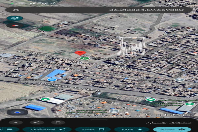This screenshot has height=132, width=198.
Task: Center map with the my-location button
Action: click(x=17, y=112)
